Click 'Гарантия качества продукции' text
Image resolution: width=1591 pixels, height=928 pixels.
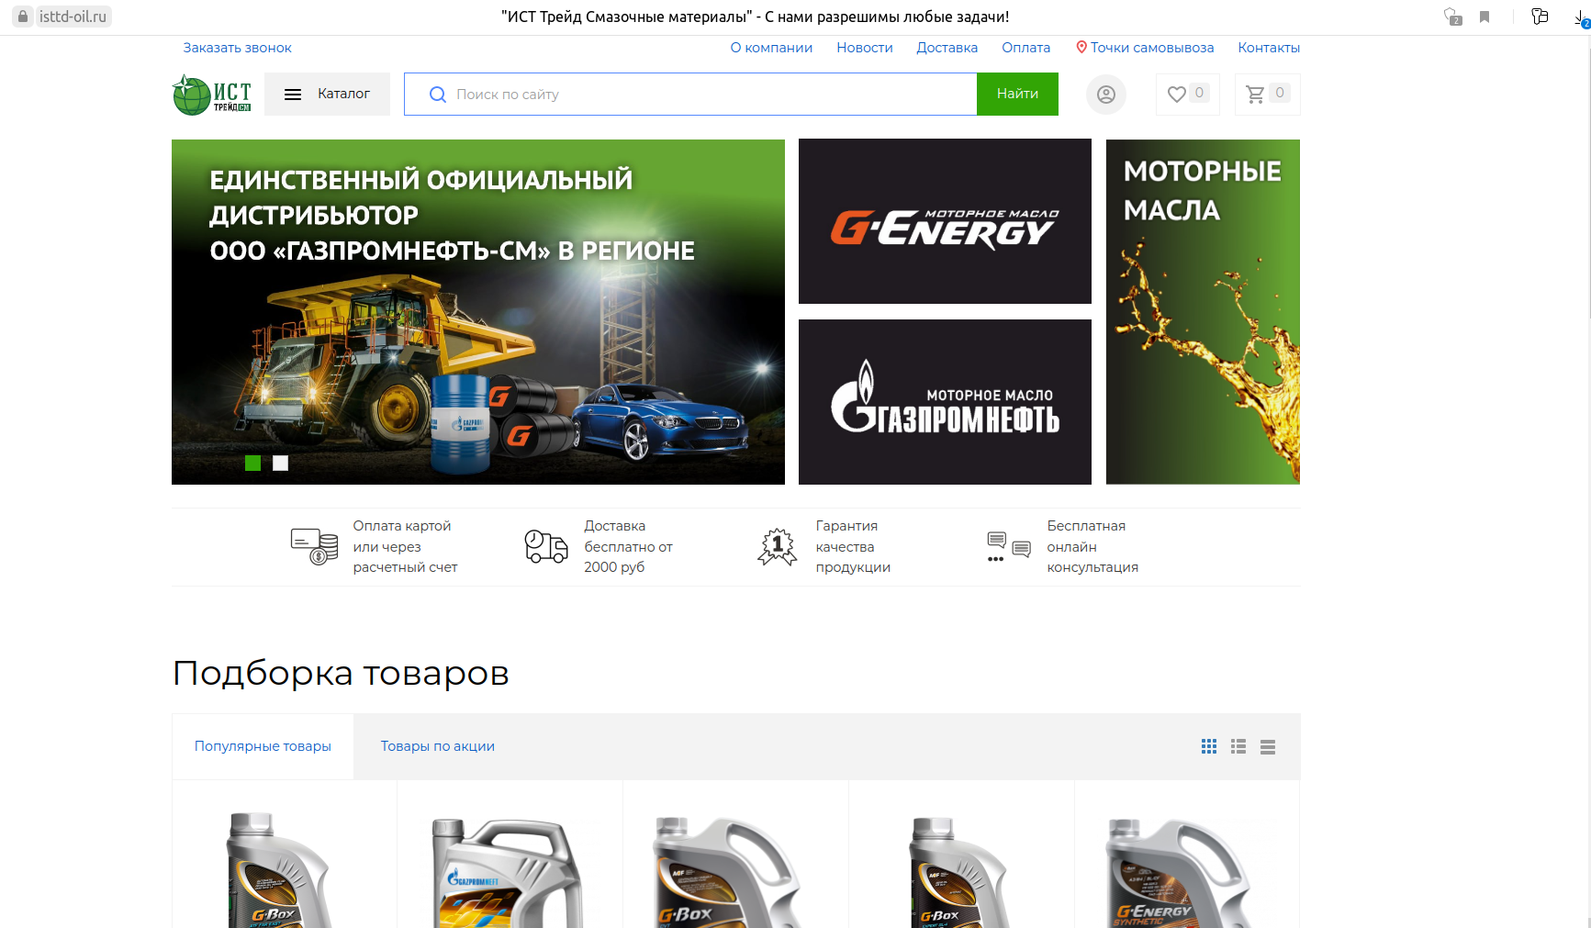coord(853,546)
